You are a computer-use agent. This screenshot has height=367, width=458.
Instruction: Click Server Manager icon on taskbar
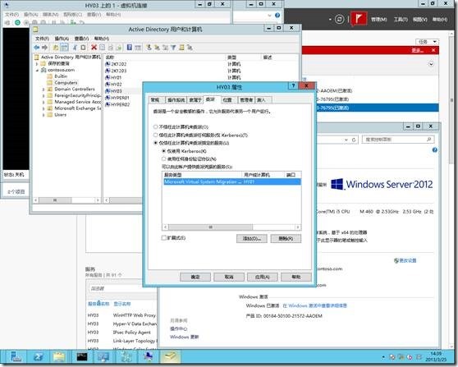click(x=16, y=357)
